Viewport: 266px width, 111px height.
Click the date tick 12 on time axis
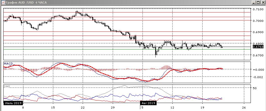point(172,107)
